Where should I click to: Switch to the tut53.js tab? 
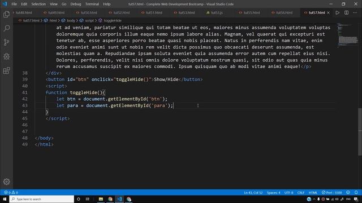click(x=217, y=12)
